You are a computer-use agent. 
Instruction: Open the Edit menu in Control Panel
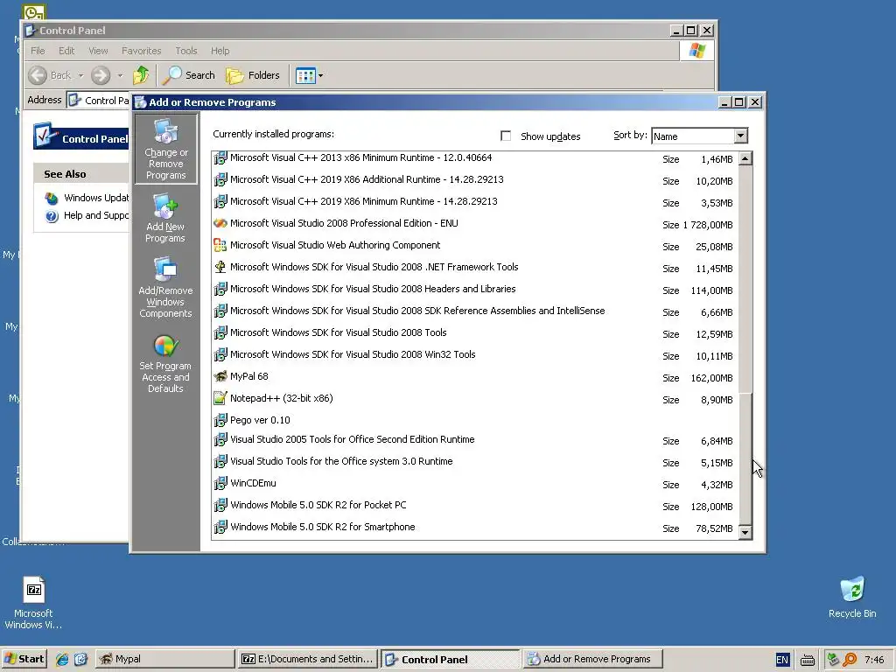coord(66,51)
